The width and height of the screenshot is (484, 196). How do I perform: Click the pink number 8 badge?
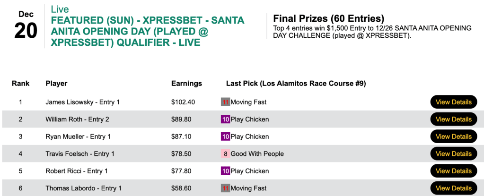coord(225,154)
